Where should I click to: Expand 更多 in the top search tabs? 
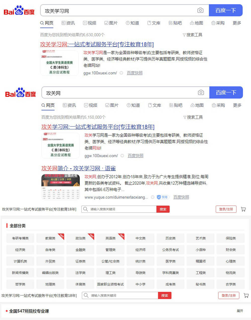pyautogui.click(x=237, y=23)
